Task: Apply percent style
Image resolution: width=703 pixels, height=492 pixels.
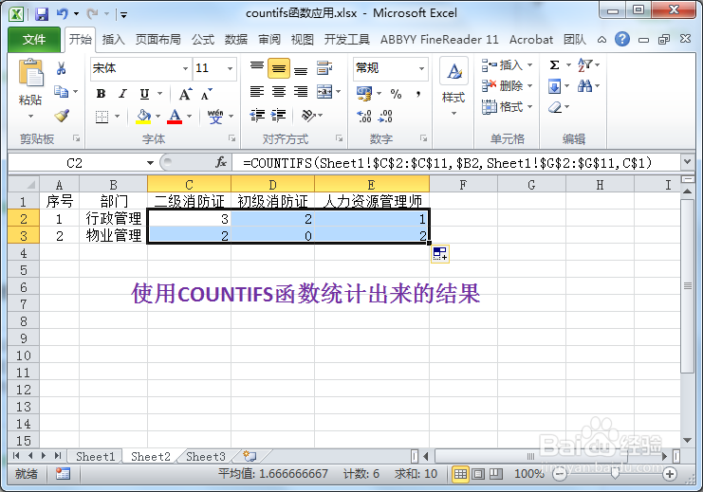Action: 396,94
